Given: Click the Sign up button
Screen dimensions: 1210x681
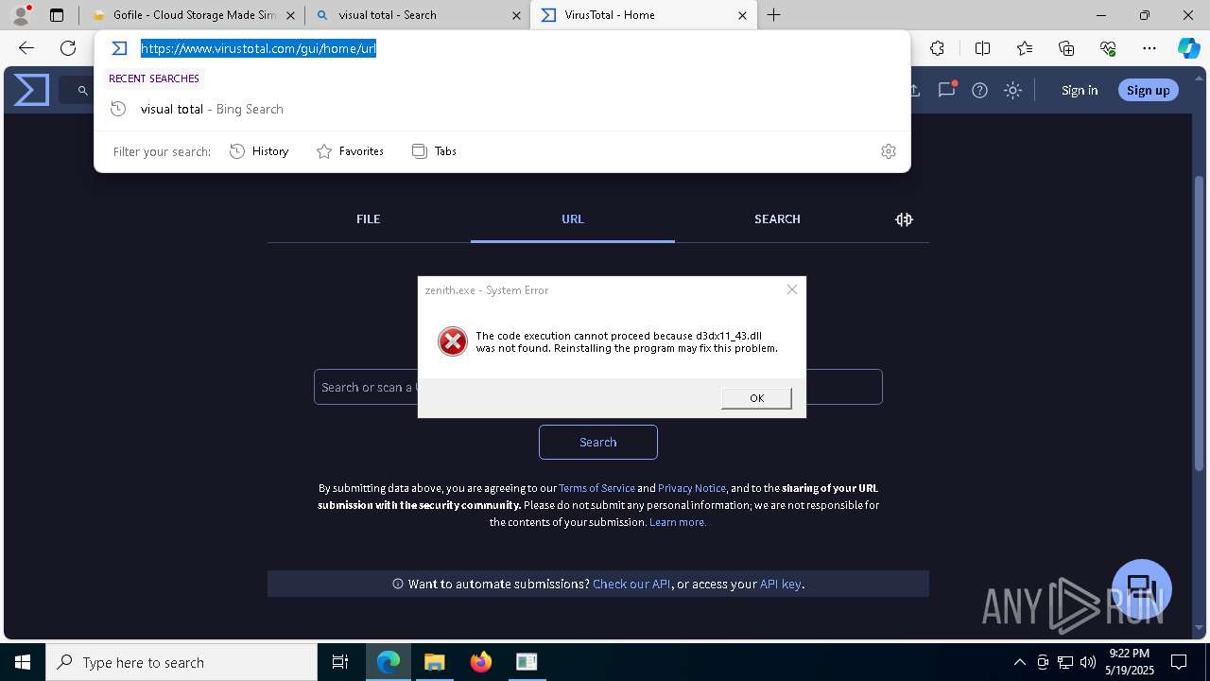Looking at the screenshot, I should coord(1148,91).
